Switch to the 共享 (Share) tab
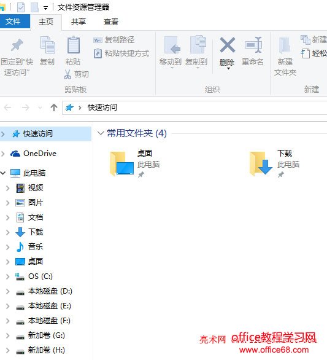The height and width of the screenshot is (360, 327). [78, 22]
